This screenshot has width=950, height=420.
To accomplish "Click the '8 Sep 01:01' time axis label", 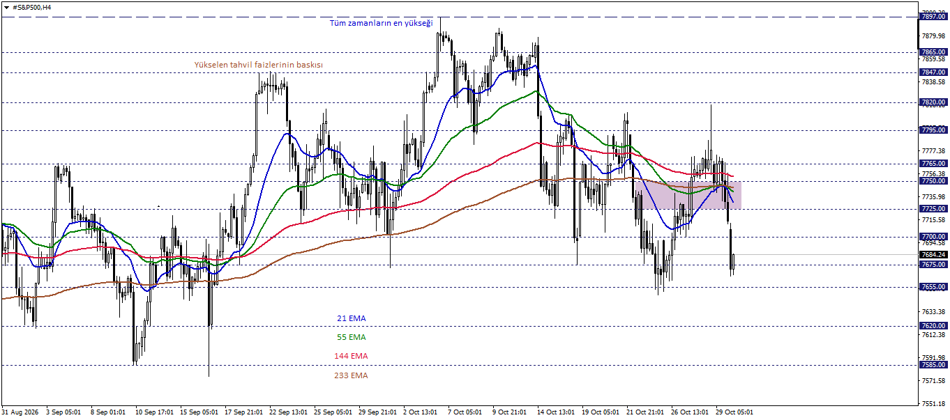I will pos(108,412).
